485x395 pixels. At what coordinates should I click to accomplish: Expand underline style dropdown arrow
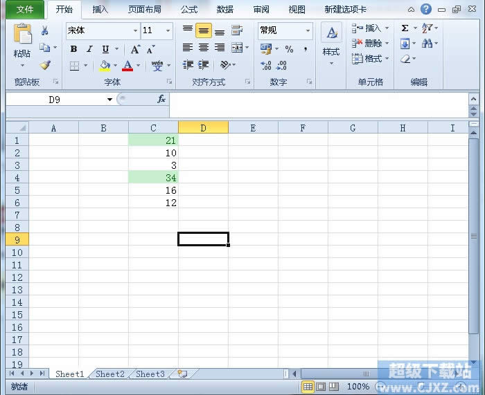pyautogui.click(x=117, y=49)
